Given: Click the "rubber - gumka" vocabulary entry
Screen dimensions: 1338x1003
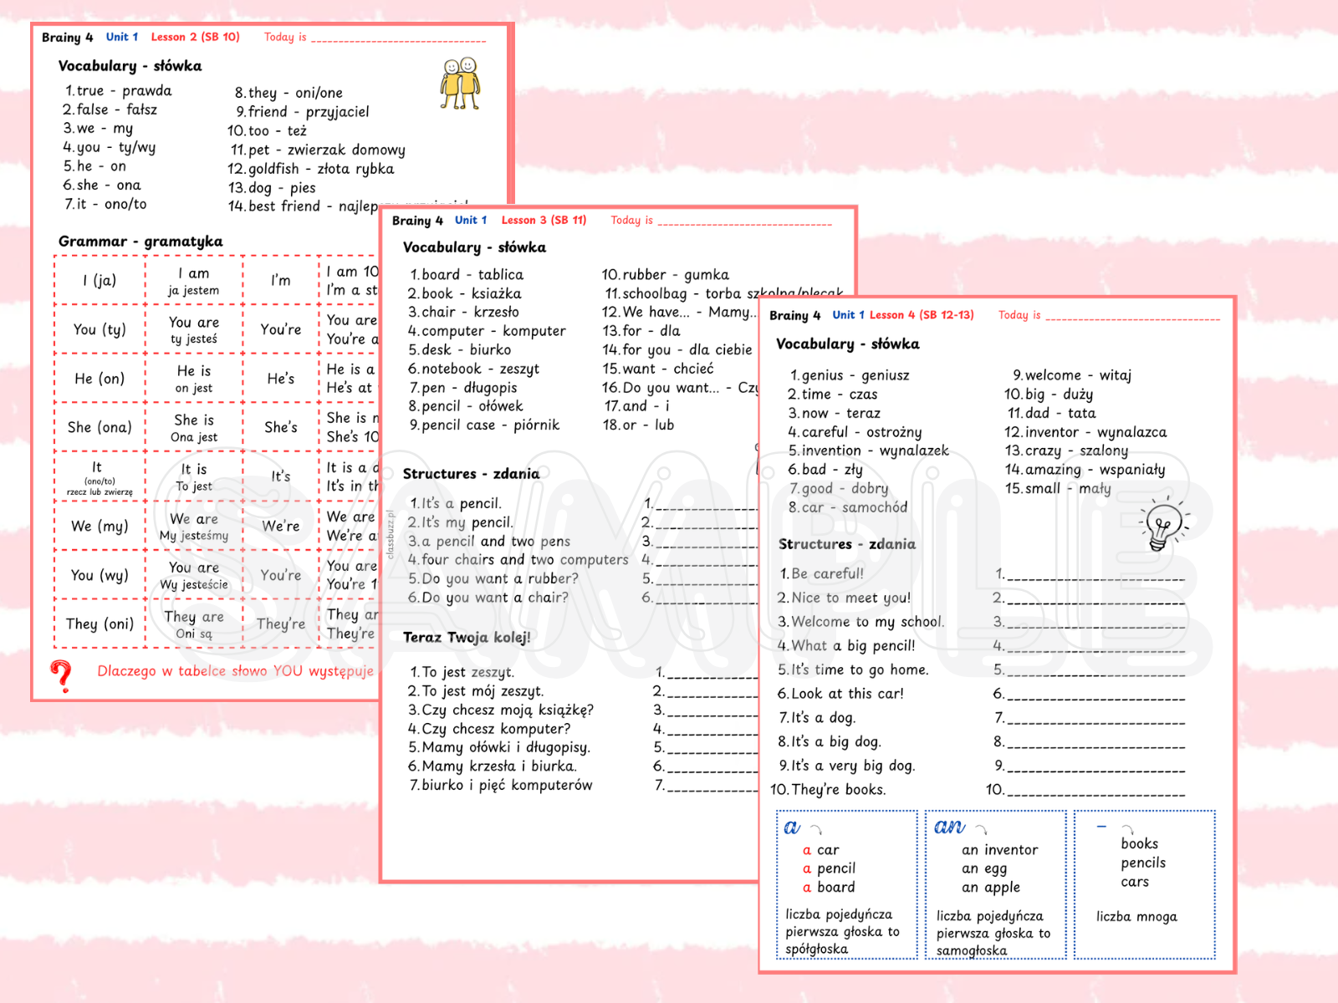Looking at the screenshot, I should tap(666, 275).
